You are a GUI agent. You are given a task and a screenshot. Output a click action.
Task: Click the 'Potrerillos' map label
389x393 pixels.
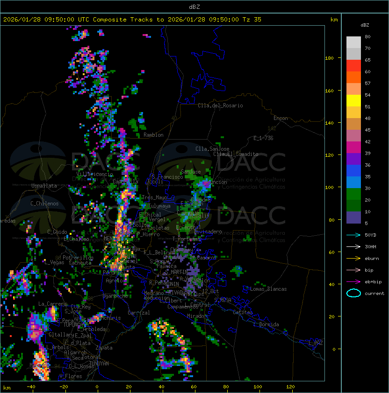pyautogui.click(x=78, y=258)
